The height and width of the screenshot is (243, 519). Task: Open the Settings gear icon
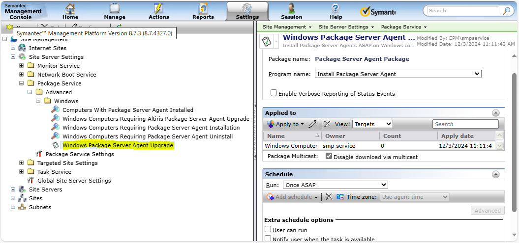(x=247, y=8)
